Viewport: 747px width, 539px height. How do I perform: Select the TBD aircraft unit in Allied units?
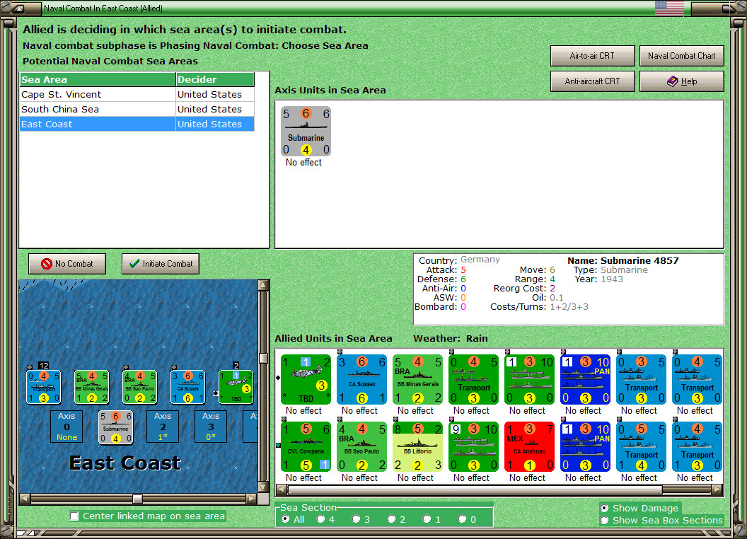pos(306,379)
